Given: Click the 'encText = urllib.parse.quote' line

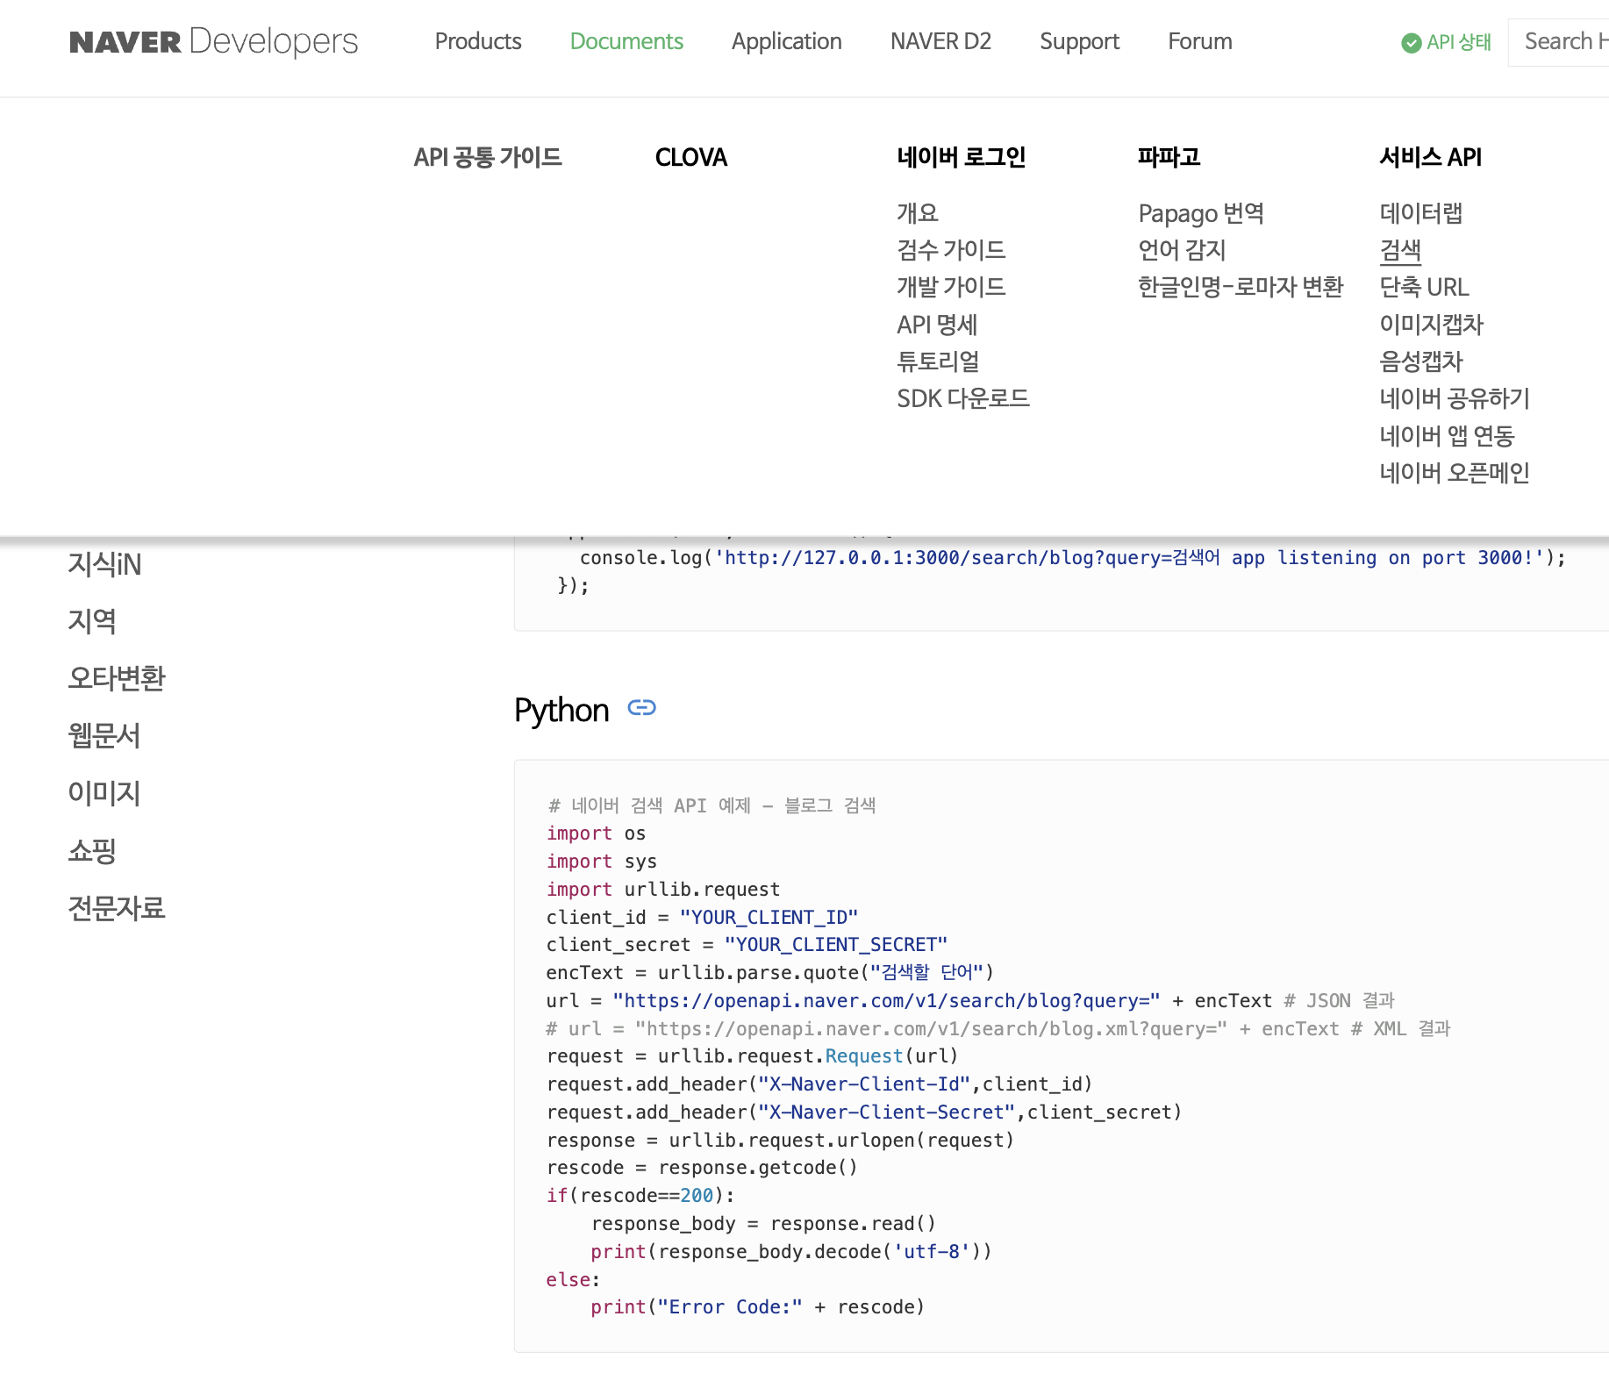Looking at the screenshot, I should click(769, 973).
